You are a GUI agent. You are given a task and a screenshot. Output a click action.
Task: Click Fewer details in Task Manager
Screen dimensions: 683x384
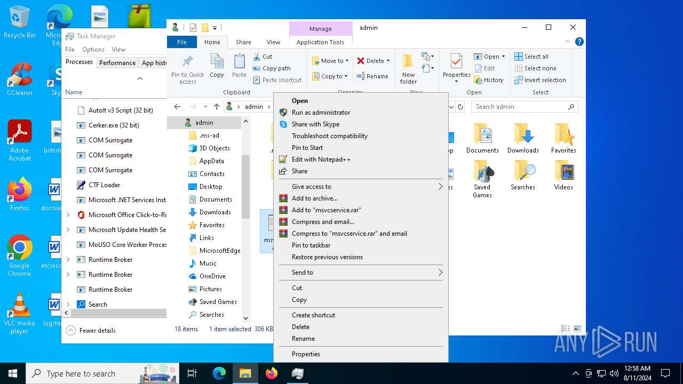(91, 331)
